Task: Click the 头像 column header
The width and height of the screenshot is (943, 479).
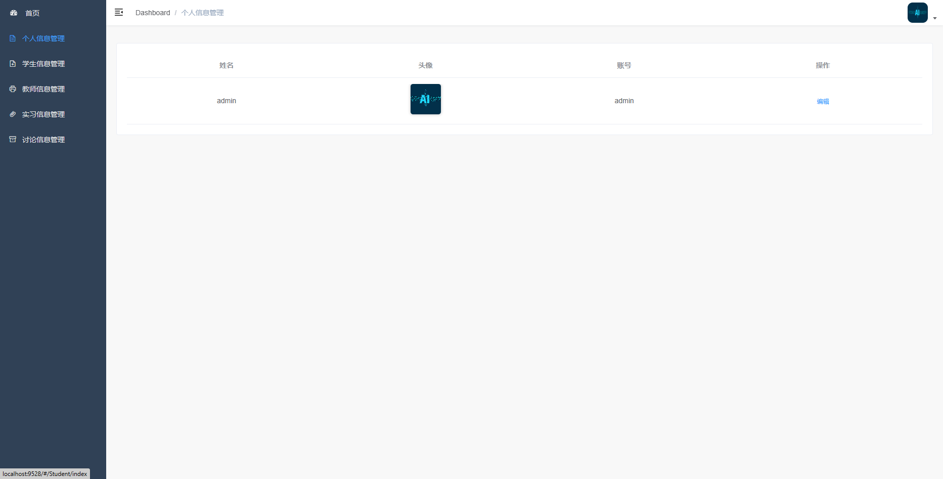Action: coord(425,65)
